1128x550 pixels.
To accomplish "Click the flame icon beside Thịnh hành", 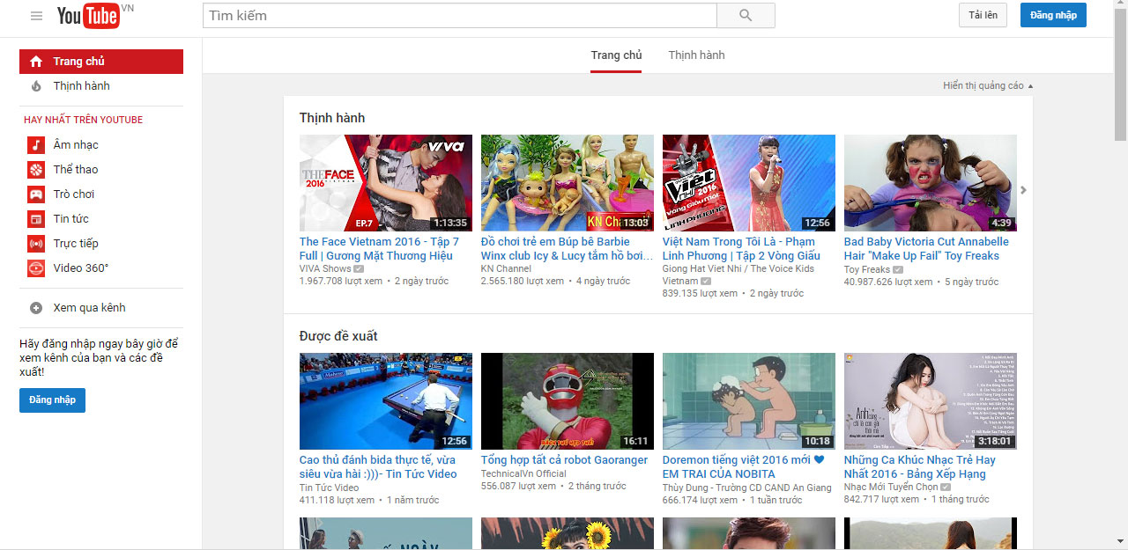I will 36,86.
